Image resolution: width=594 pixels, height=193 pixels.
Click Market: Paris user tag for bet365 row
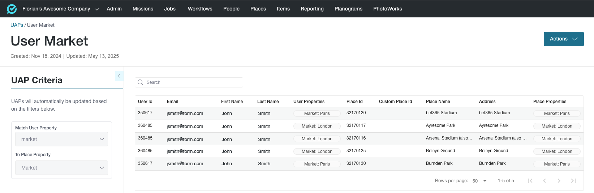[x=317, y=113]
